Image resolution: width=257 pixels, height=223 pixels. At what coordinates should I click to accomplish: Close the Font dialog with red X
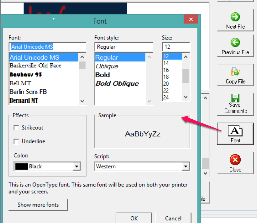pos(191,19)
